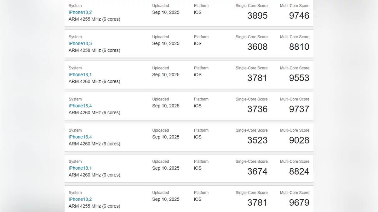Click the multi-core score 9553

299,78
